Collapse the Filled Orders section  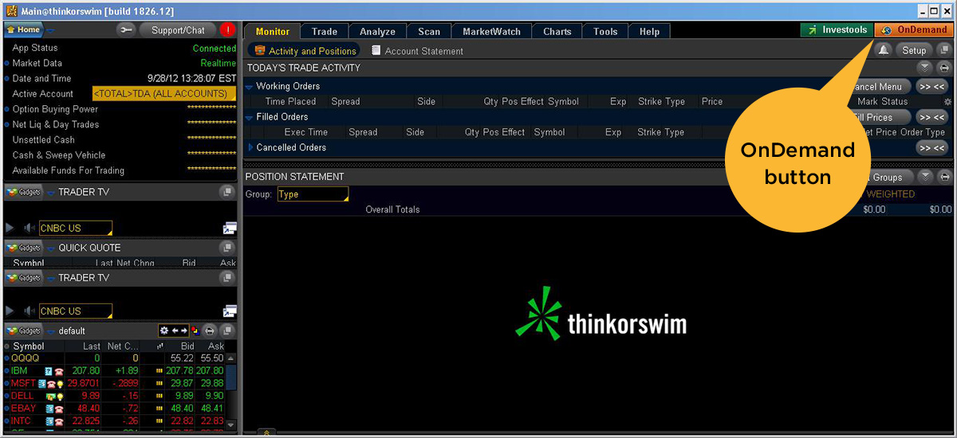pos(250,117)
